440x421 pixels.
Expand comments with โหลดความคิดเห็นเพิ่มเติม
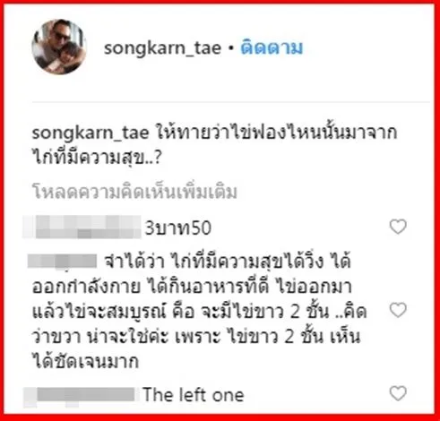(134, 192)
